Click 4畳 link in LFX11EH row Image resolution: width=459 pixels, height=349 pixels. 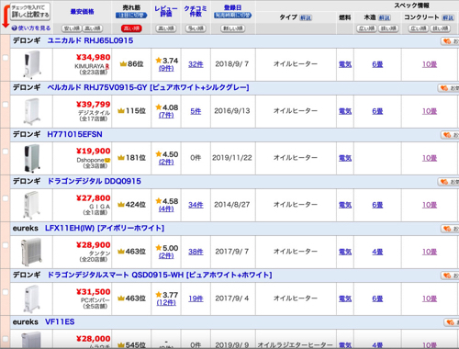377,252
